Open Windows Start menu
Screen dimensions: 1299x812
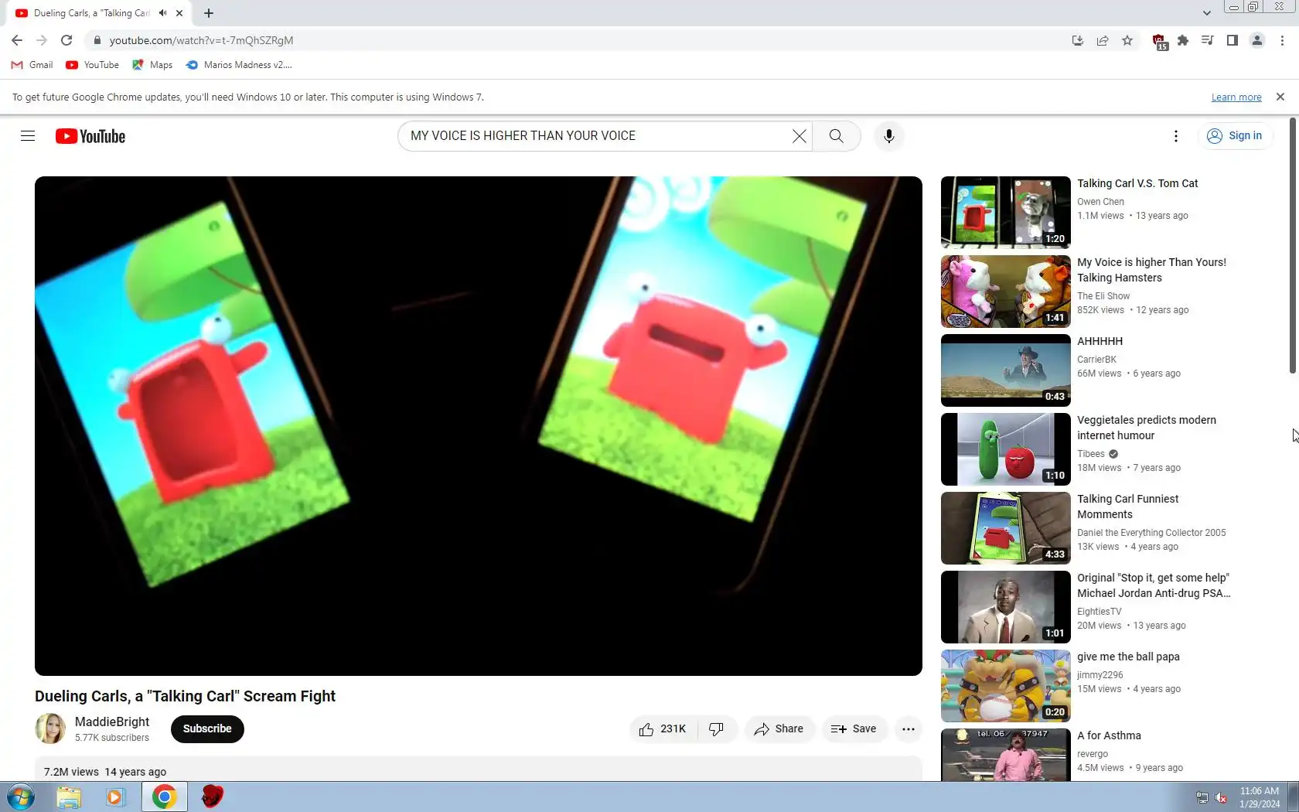point(21,797)
